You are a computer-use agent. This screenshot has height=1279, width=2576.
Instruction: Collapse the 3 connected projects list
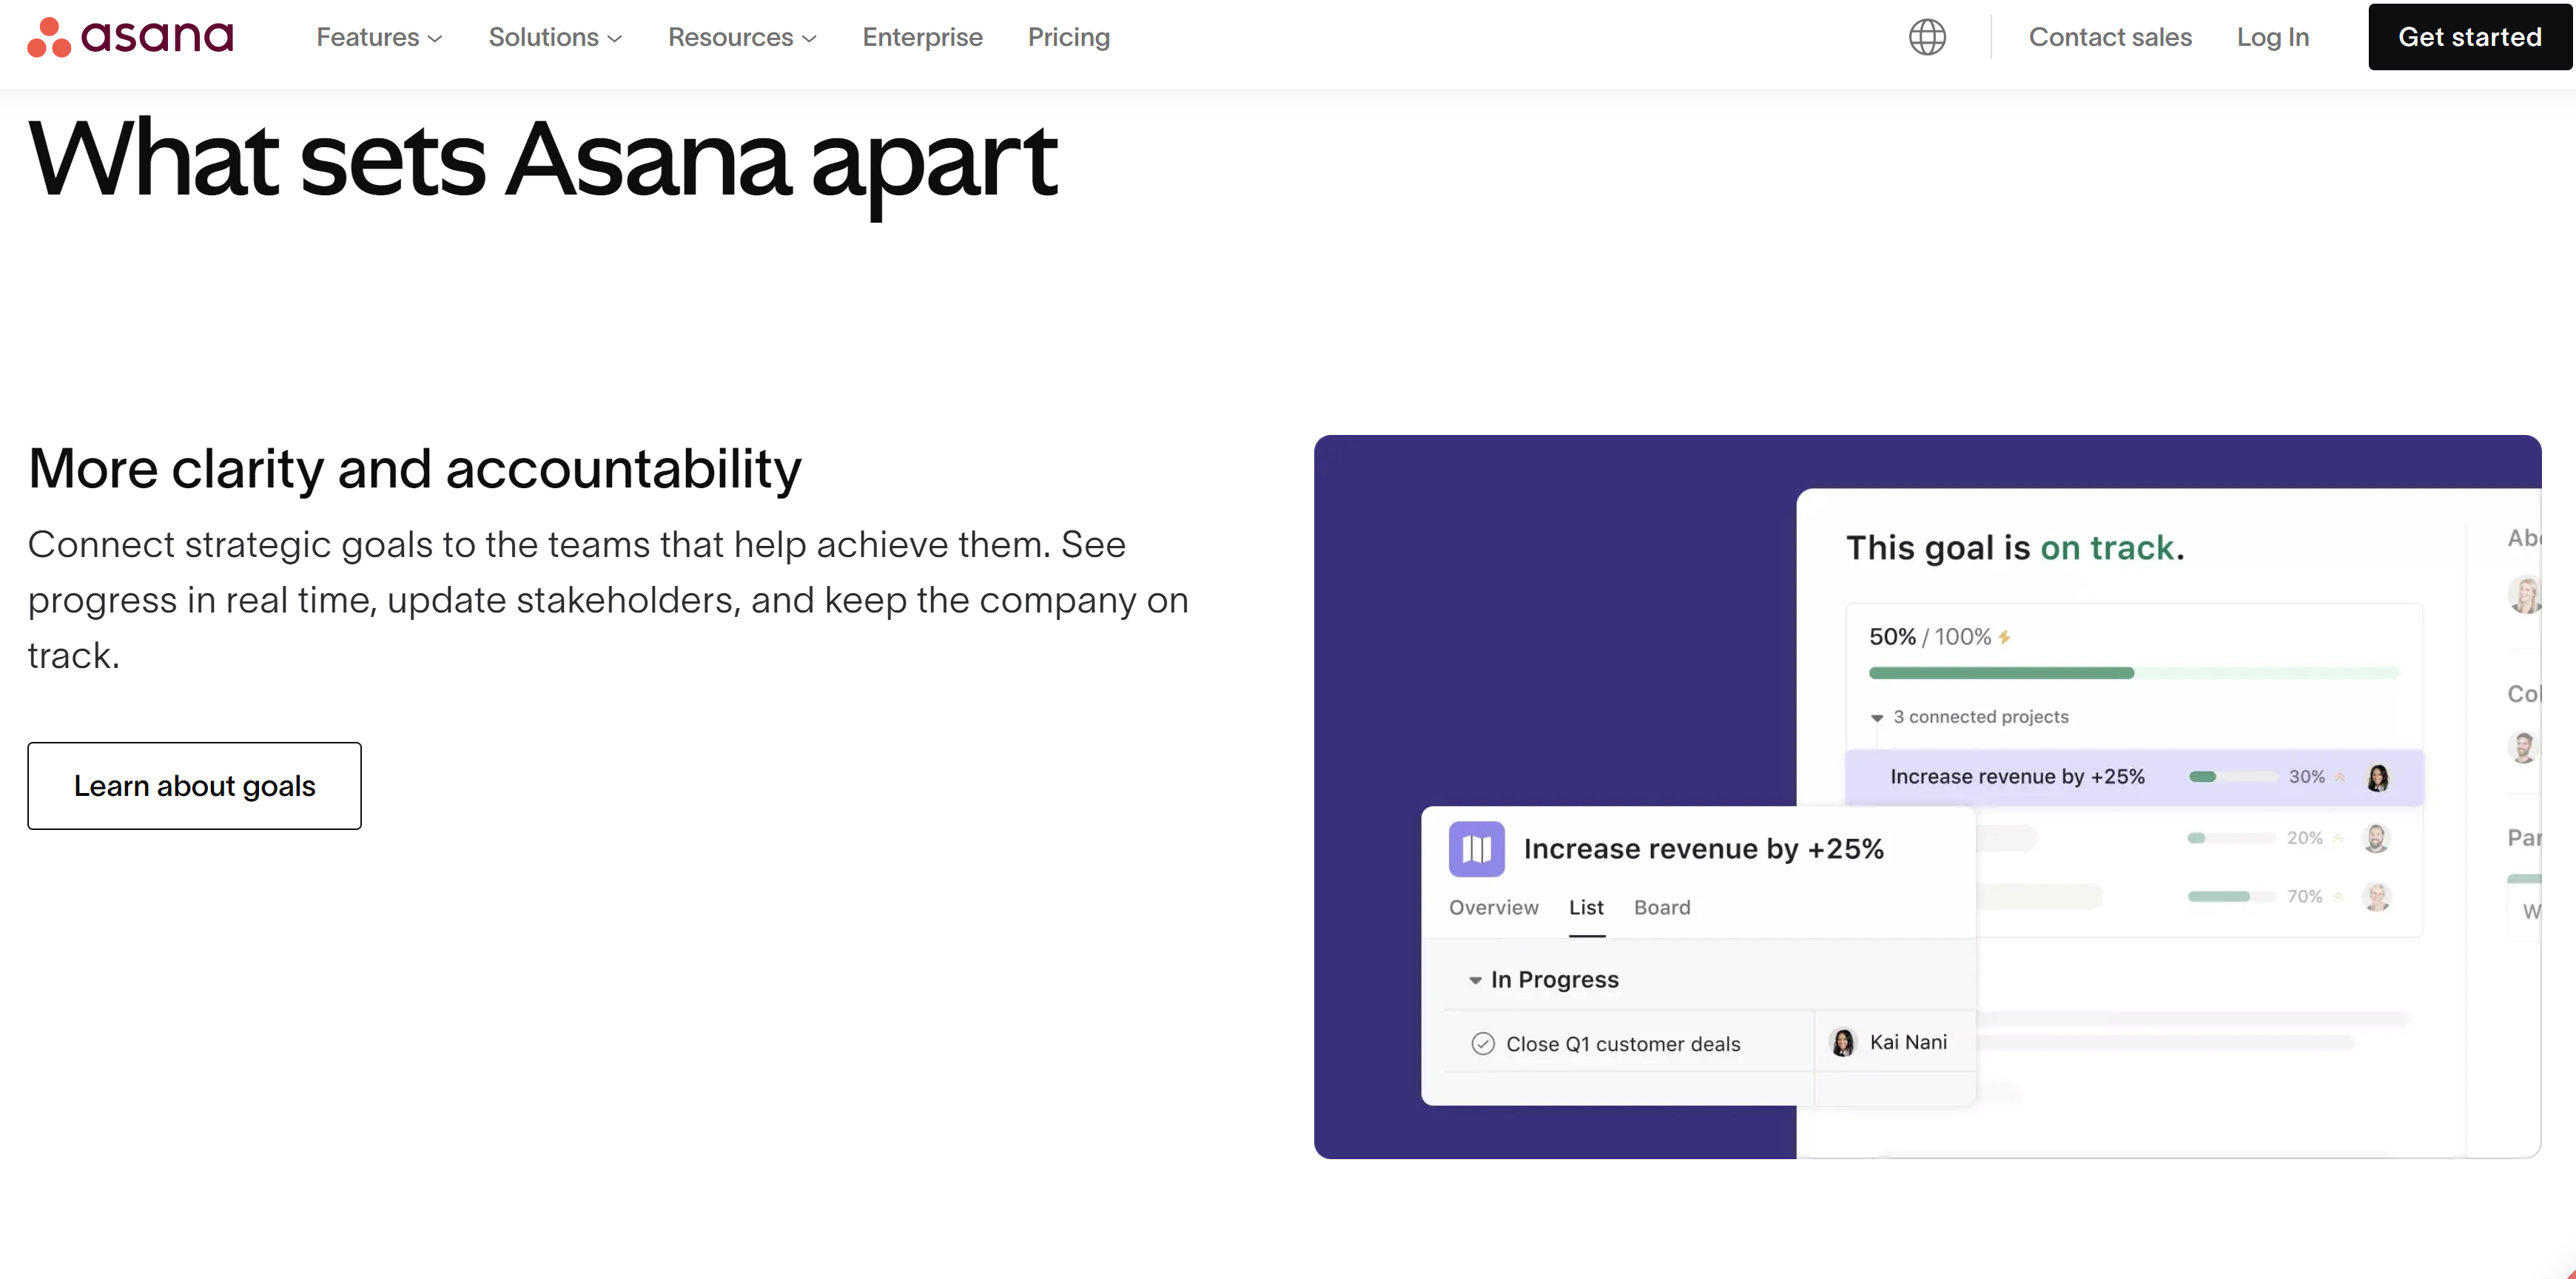tap(1877, 718)
